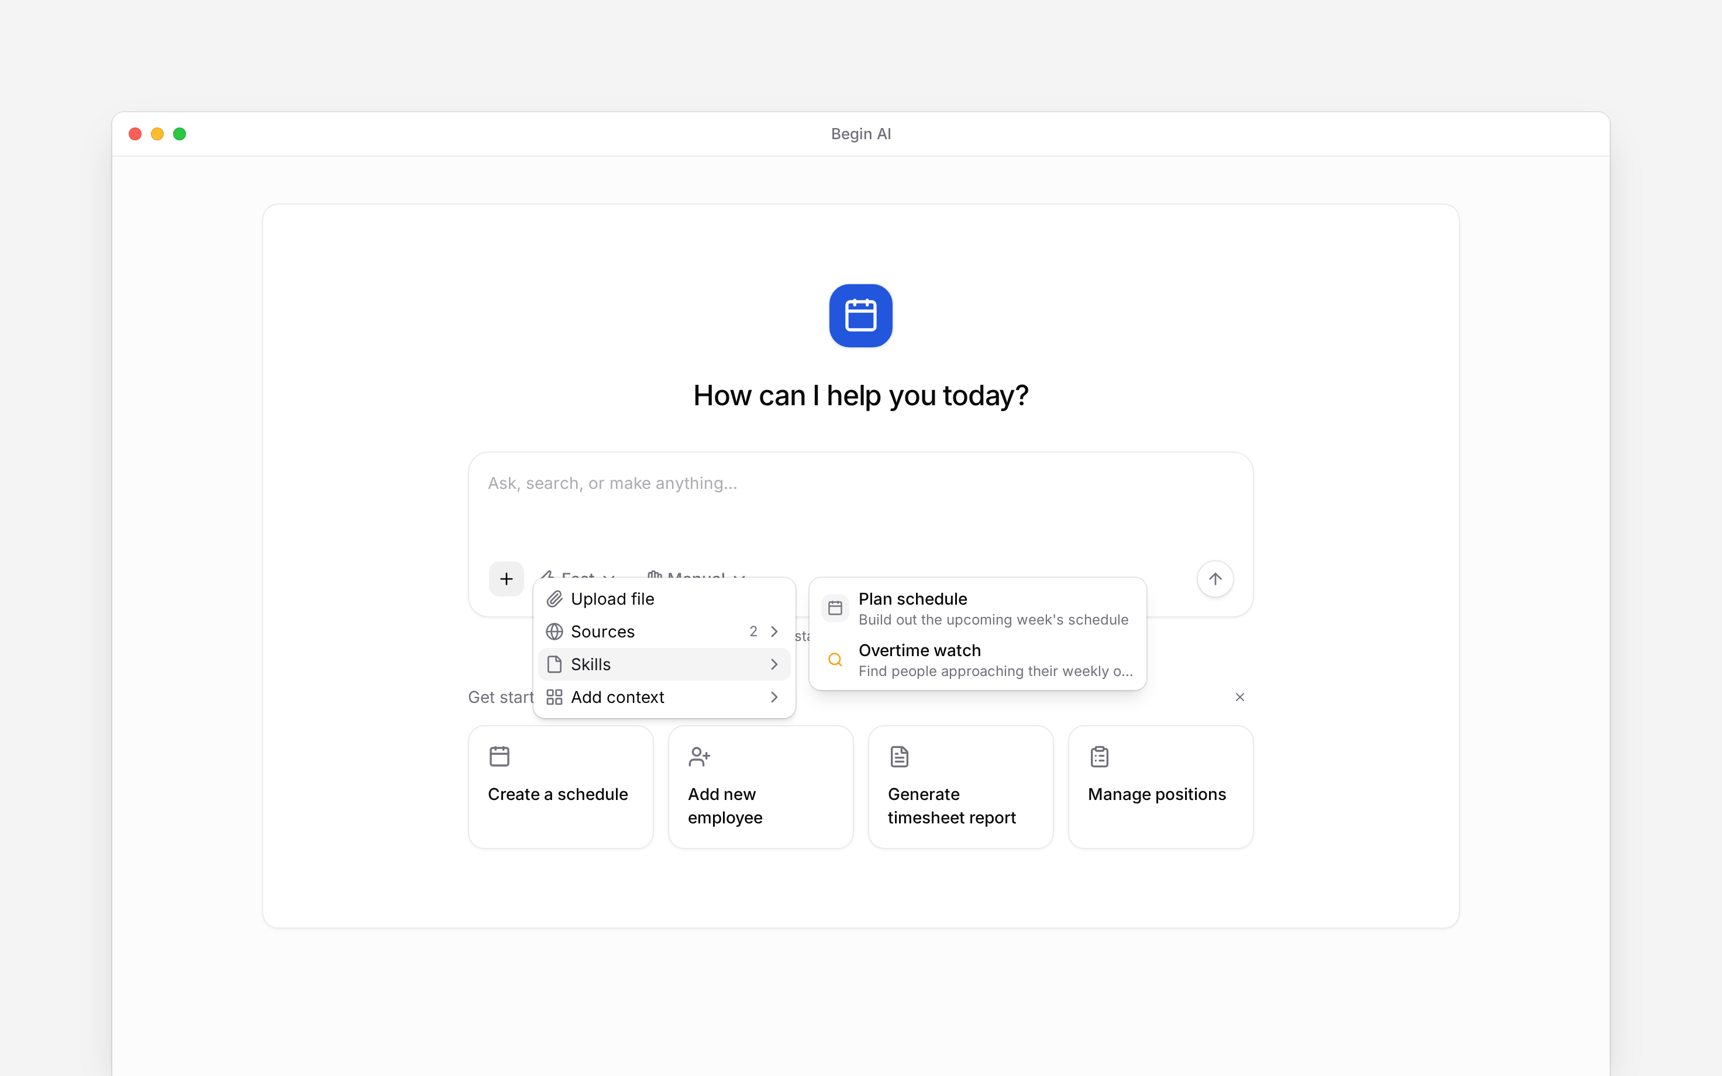Click the grid icon beside Add context

[x=555, y=698]
